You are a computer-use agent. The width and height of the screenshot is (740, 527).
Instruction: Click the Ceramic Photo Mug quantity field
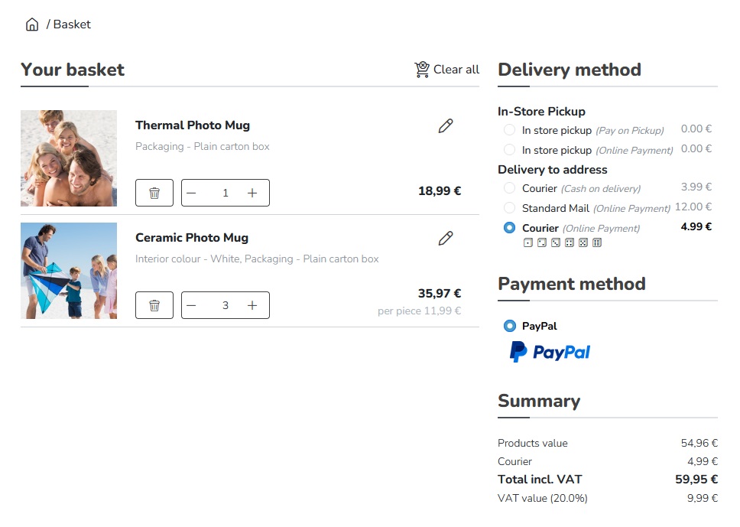(225, 305)
